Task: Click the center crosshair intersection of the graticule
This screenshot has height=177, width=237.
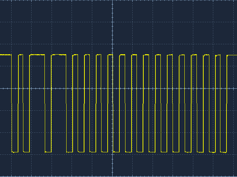Action: click(x=112, y=88)
